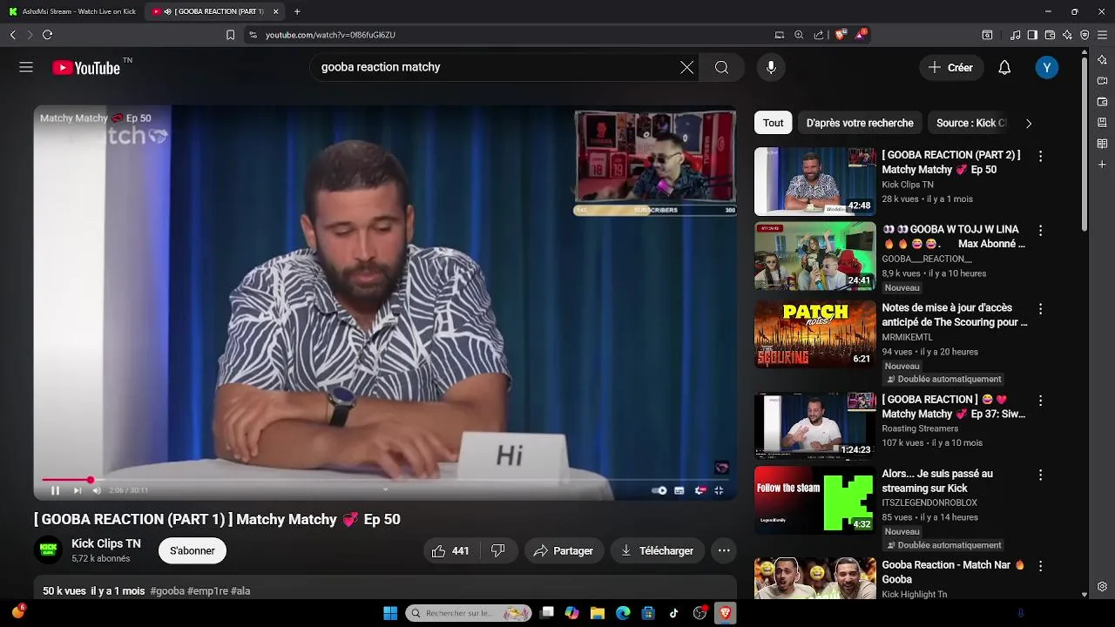Click the #gooba hashtag
1115x627 pixels.
pos(167,590)
